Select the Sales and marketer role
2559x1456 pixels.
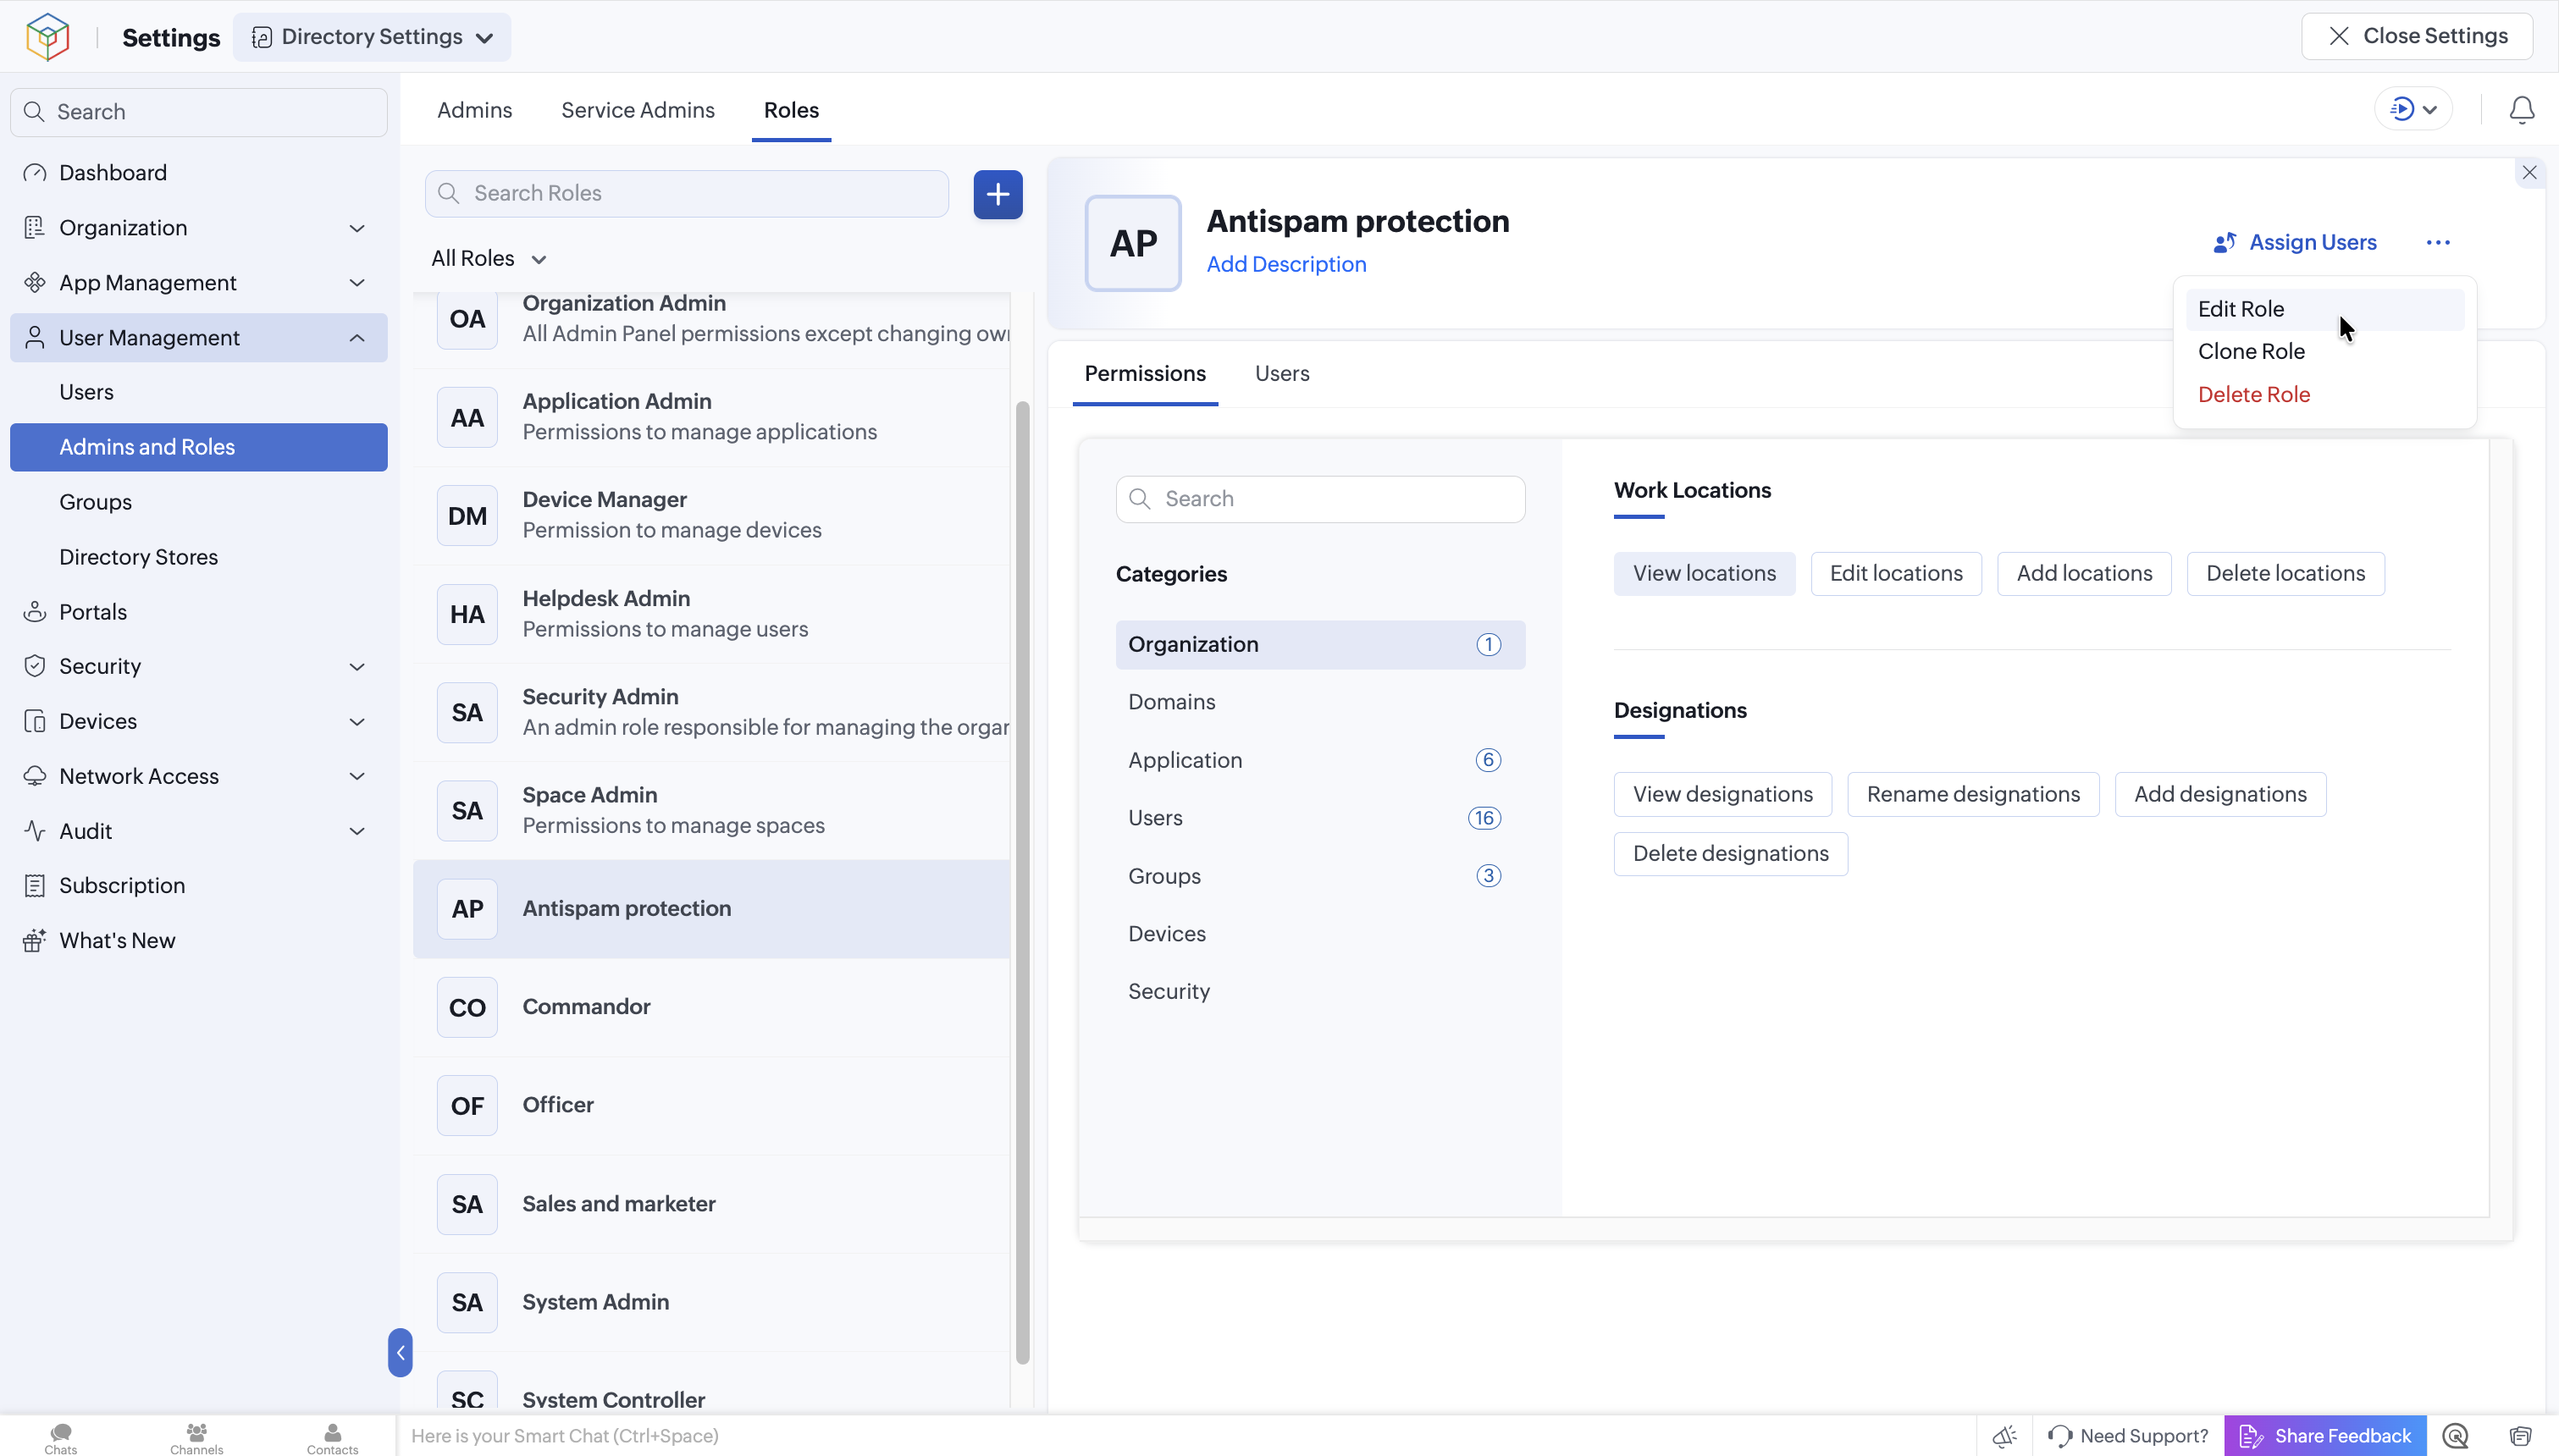click(711, 1204)
